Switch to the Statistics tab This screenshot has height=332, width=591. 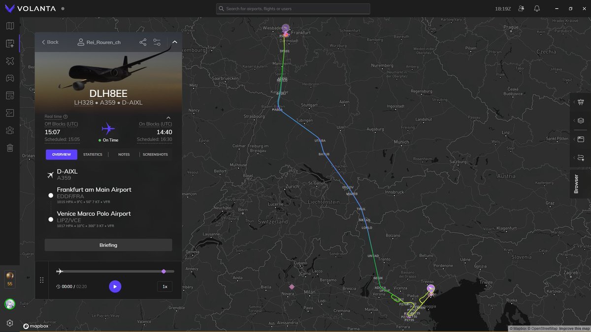pos(93,154)
